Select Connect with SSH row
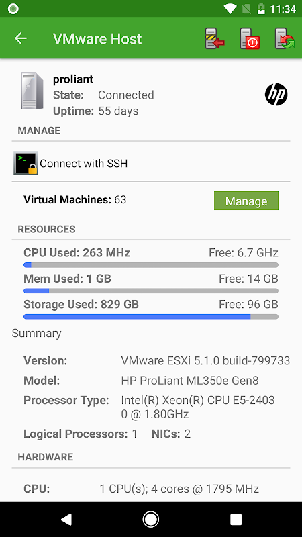Viewport: 302px width, 537px height. click(151, 163)
